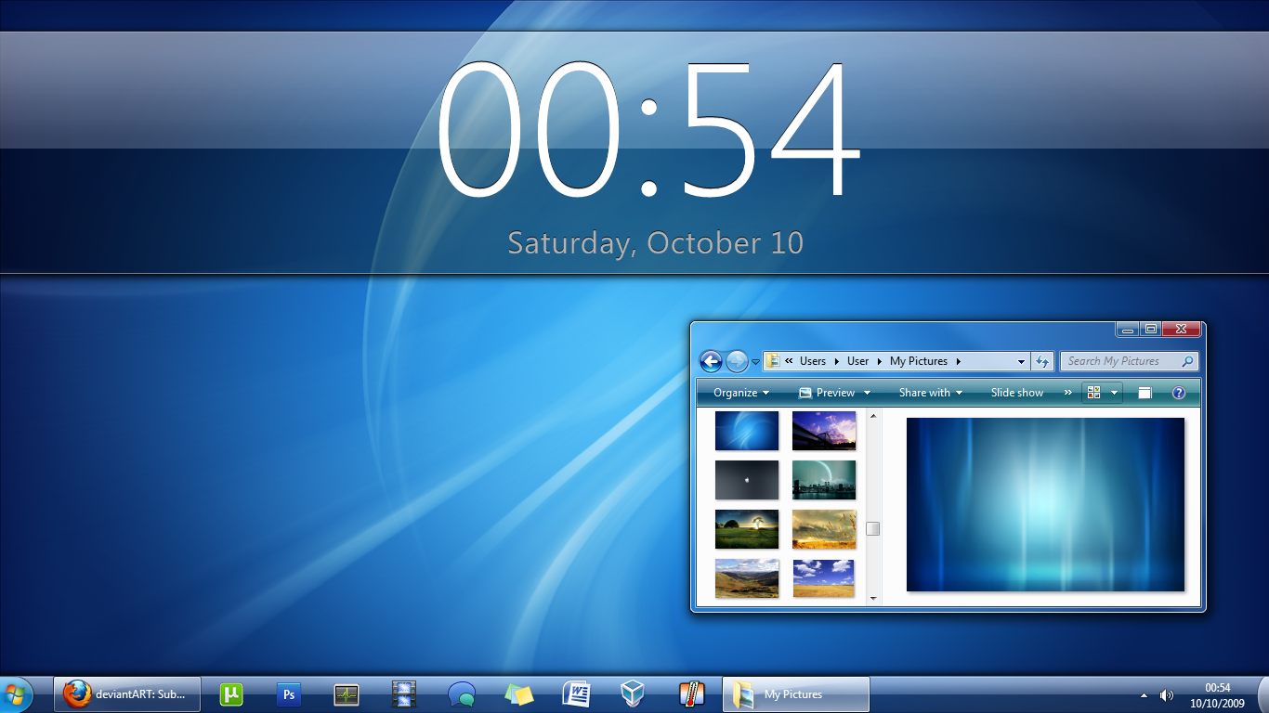Open the Preview dropdown arrow
1269x713 pixels.
[x=868, y=393]
